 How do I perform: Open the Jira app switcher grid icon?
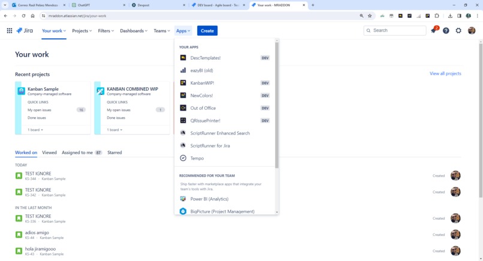point(10,30)
